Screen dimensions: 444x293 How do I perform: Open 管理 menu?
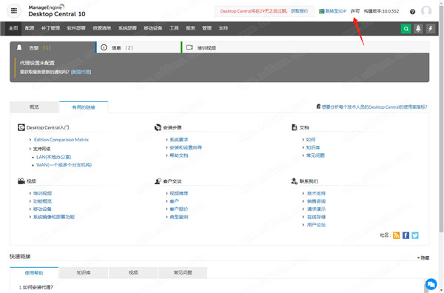click(x=206, y=28)
